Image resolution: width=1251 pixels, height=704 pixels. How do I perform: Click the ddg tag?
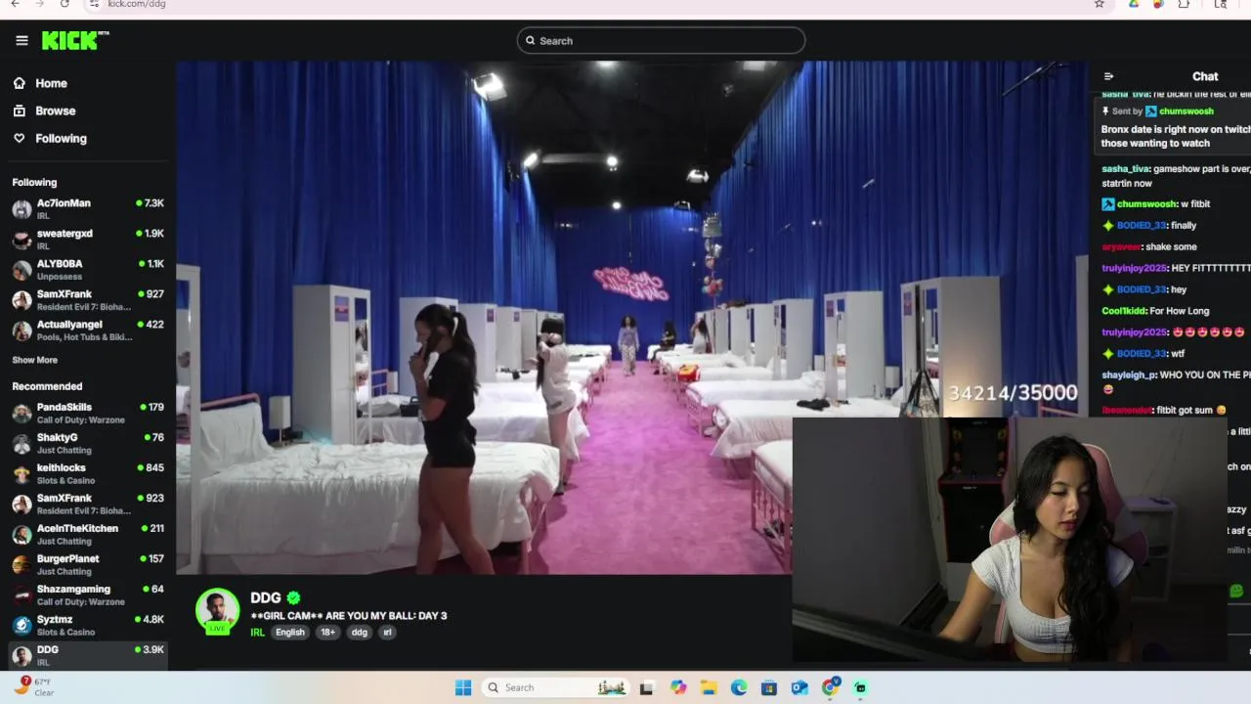tap(359, 632)
